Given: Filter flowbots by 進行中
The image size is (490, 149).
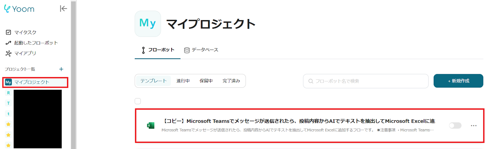Looking at the screenshot, I should (x=183, y=81).
